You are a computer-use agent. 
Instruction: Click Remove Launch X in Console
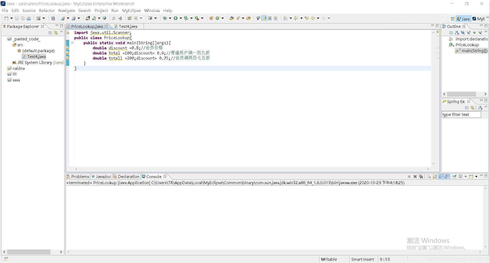(415, 176)
